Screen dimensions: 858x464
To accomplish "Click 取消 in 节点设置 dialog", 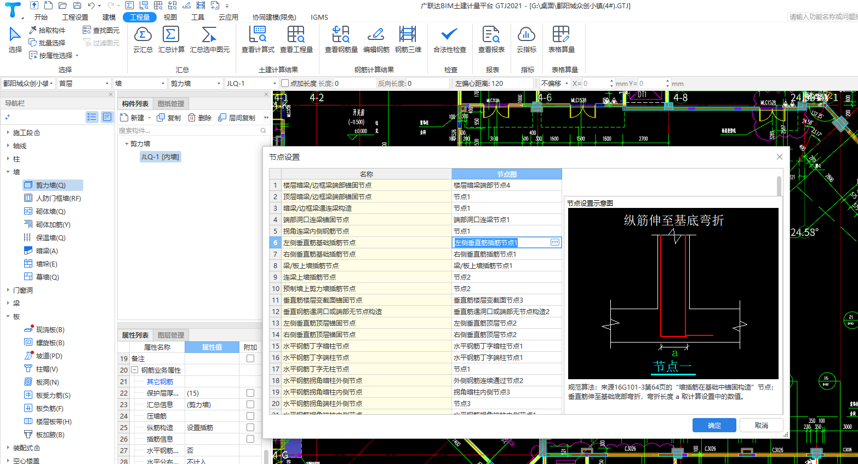I will click(x=762, y=425).
